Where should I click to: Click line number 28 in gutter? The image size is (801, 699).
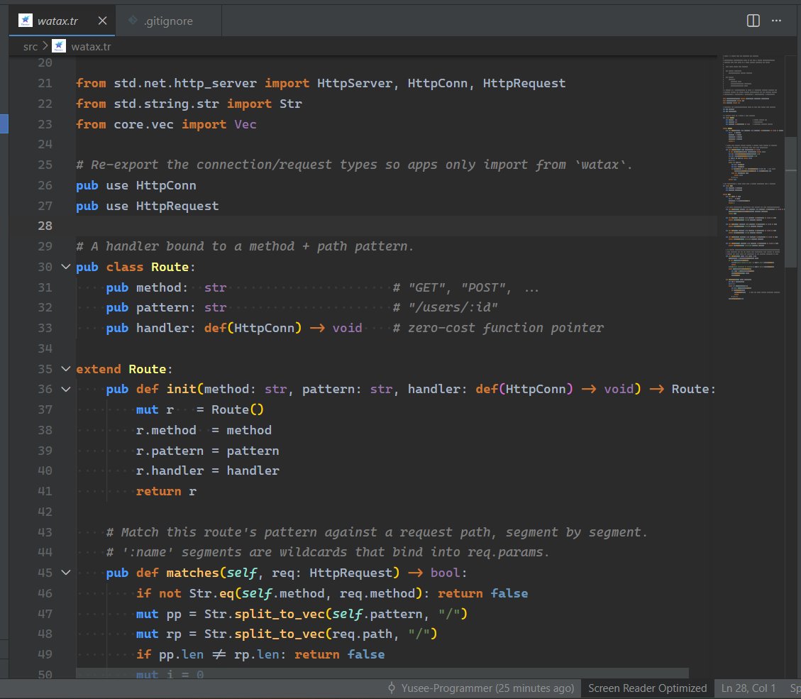pos(45,226)
